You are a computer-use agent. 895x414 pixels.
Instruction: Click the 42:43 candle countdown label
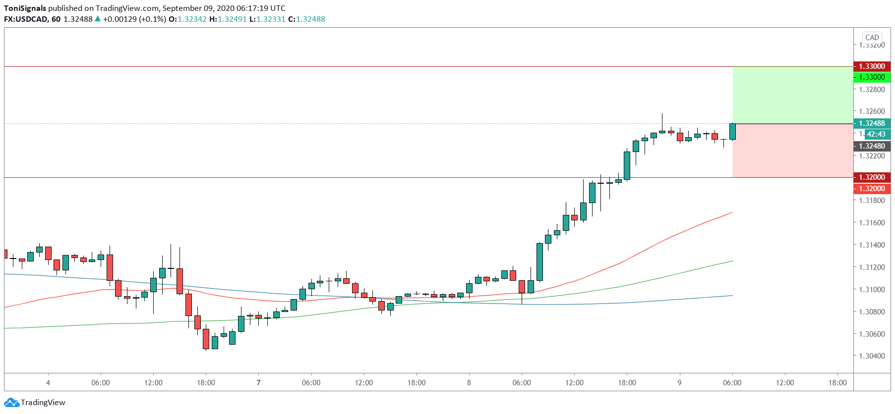coord(876,134)
